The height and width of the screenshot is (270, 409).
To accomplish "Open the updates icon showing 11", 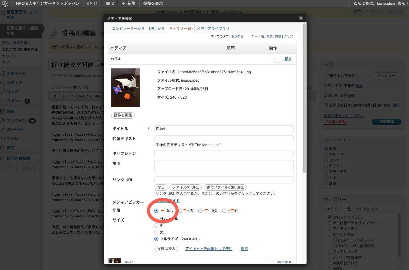I will pyautogui.click(x=92, y=4).
